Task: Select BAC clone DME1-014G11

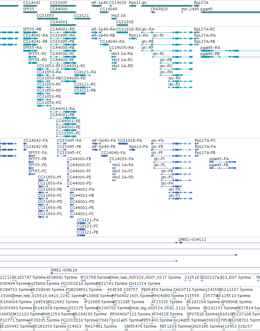Action: pyautogui.click(x=219, y=243)
